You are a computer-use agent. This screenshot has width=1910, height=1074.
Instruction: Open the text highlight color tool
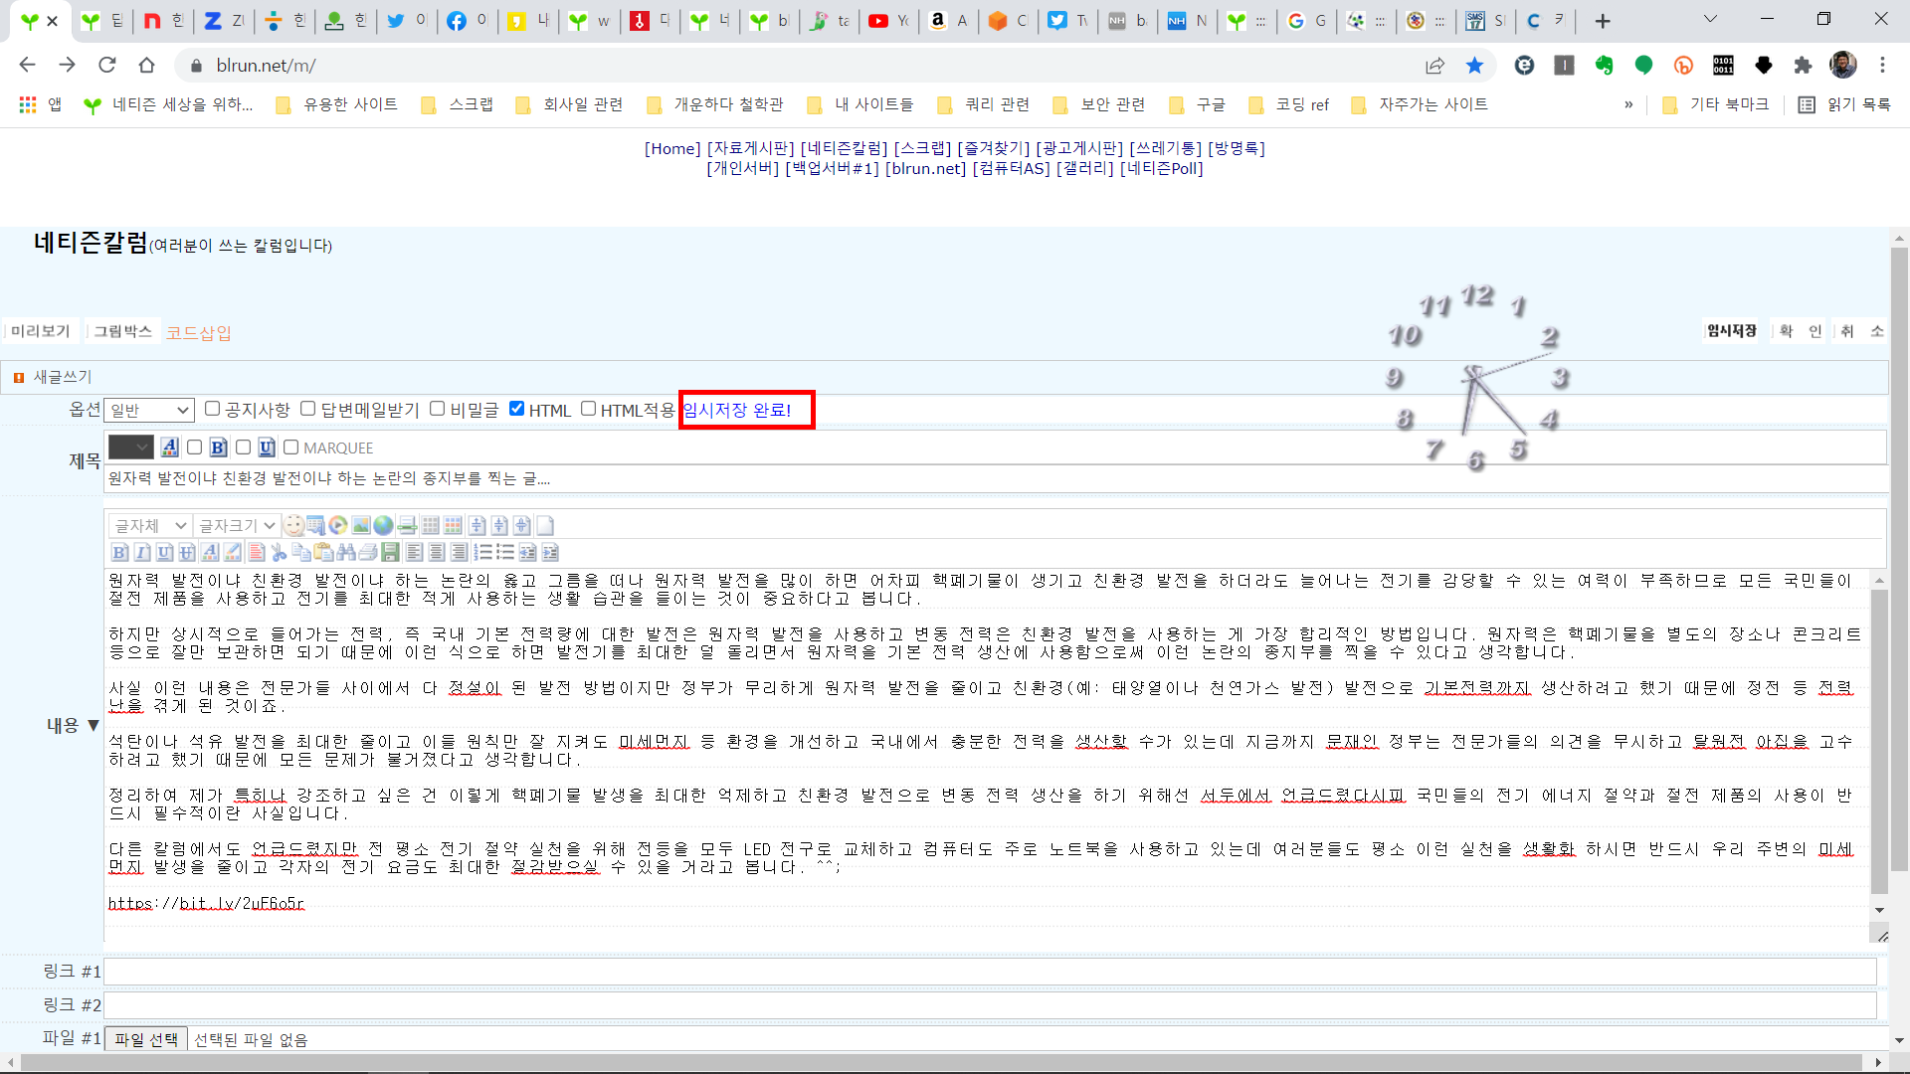click(233, 552)
